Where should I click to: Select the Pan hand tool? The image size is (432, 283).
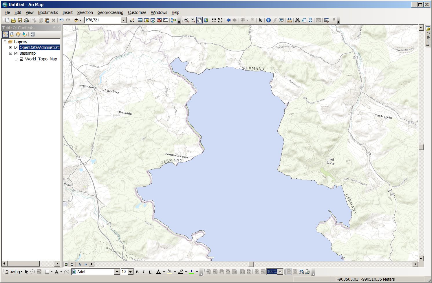click(199, 20)
